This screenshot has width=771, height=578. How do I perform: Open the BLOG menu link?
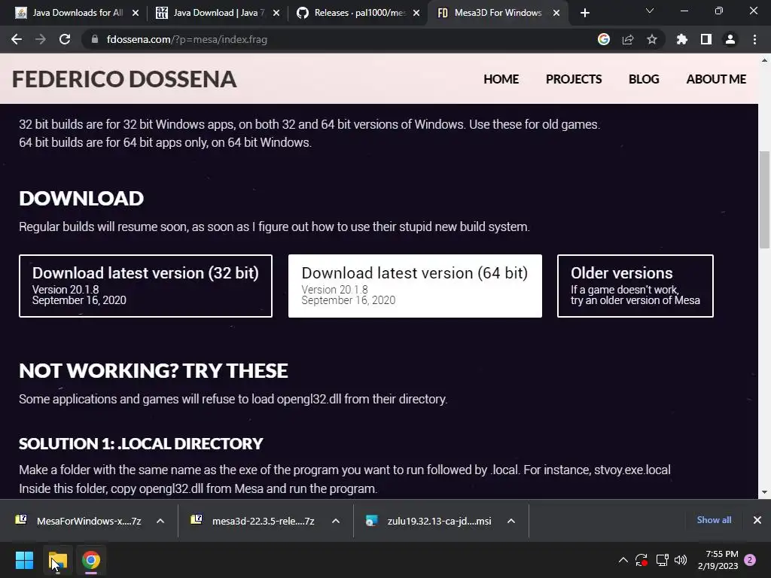(x=644, y=79)
